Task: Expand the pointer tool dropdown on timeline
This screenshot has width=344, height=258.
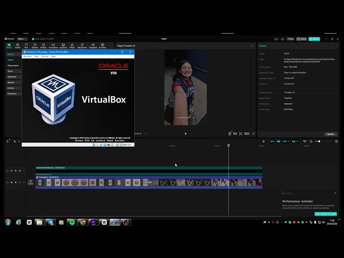Action: 19,141
